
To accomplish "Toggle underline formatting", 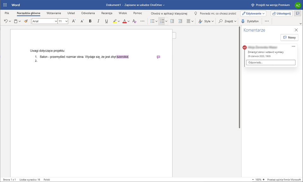I will tap(106, 21).
